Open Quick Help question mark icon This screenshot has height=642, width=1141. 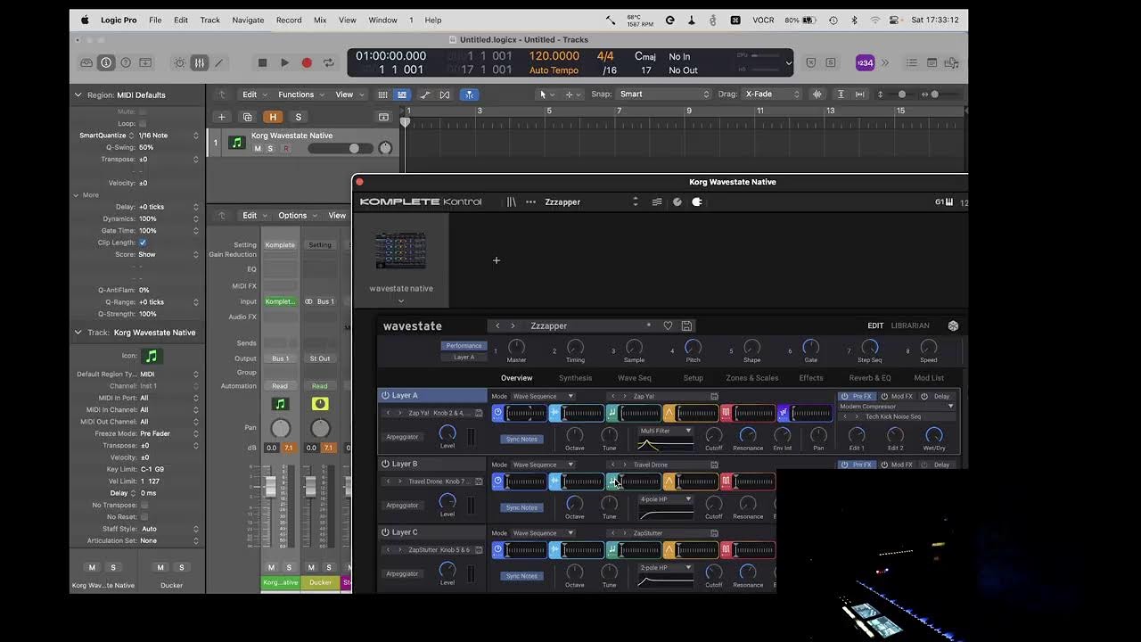click(x=126, y=63)
